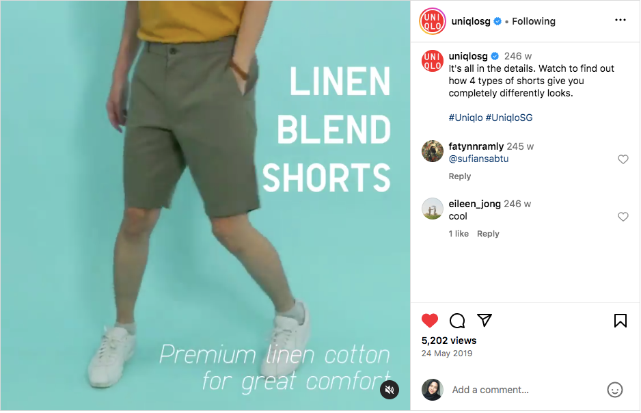Image resolution: width=641 pixels, height=413 pixels.
Task: Open the three-dot more options menu
Action: [x=620, y=20]
